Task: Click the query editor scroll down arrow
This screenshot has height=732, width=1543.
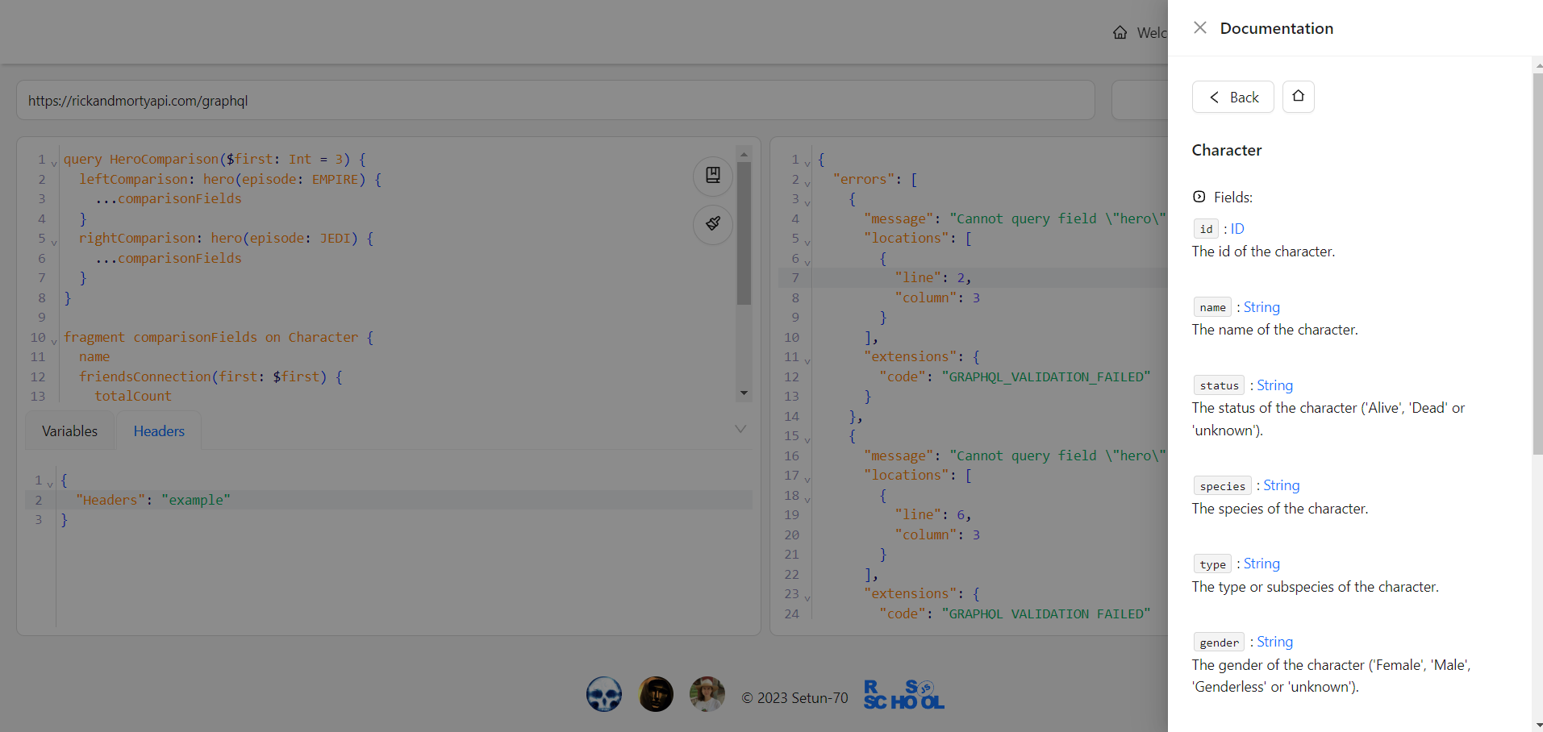Action: 744,393
